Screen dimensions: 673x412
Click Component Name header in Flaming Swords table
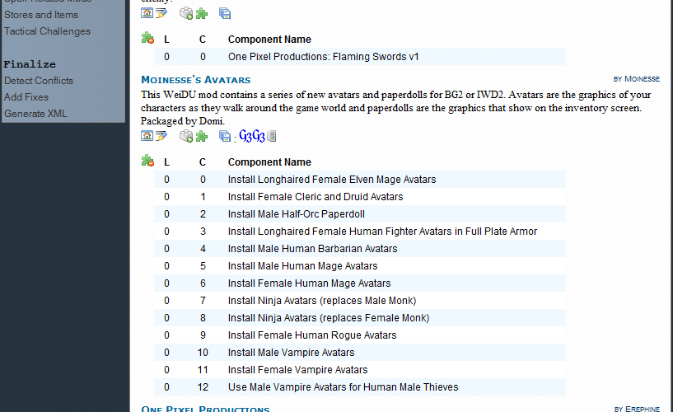click(x=269, y=40)
